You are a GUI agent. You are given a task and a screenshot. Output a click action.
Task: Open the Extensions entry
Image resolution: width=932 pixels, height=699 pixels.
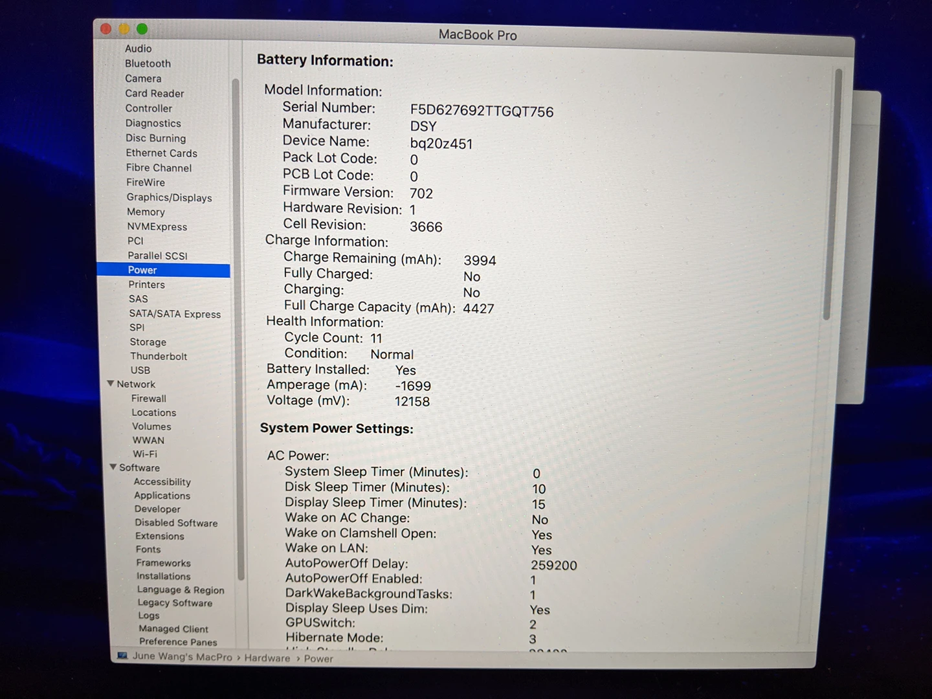point(159,536)
